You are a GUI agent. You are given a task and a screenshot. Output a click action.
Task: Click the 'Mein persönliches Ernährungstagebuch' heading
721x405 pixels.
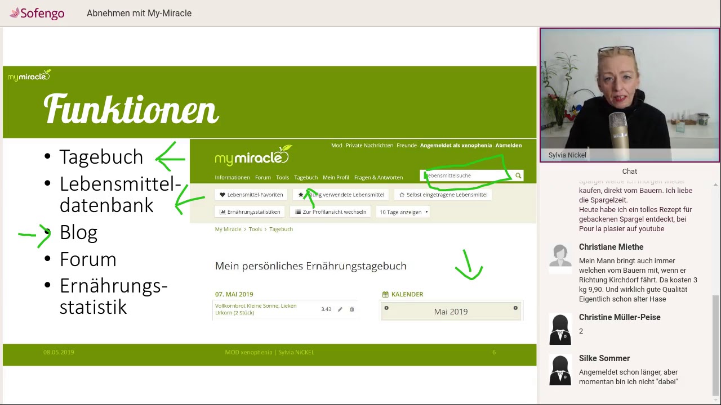click(x=311, y=266)
